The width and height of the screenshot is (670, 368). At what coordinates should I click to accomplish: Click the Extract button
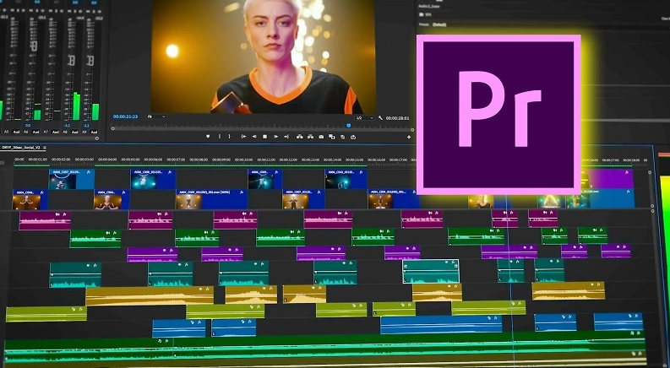311,137
